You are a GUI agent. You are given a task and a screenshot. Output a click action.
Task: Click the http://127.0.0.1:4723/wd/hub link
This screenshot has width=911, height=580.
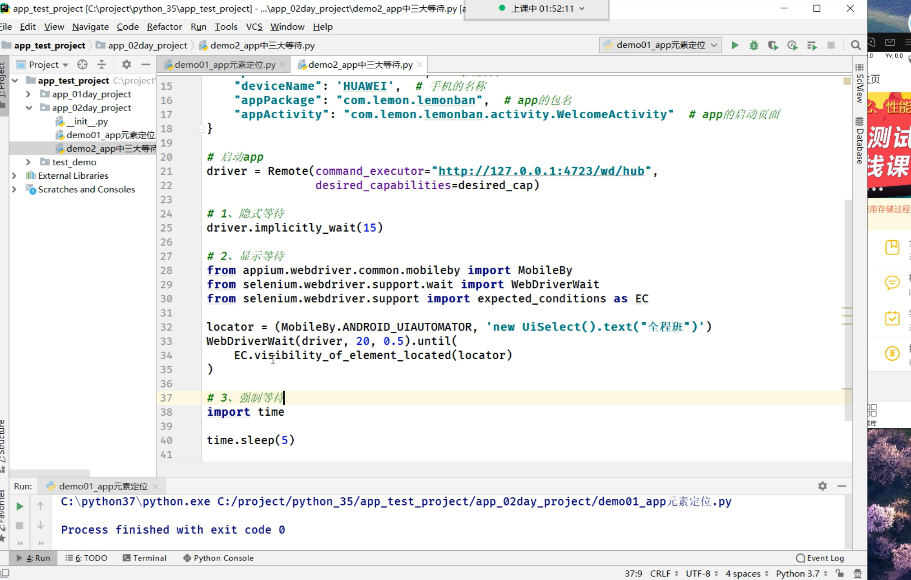(541, 171)
